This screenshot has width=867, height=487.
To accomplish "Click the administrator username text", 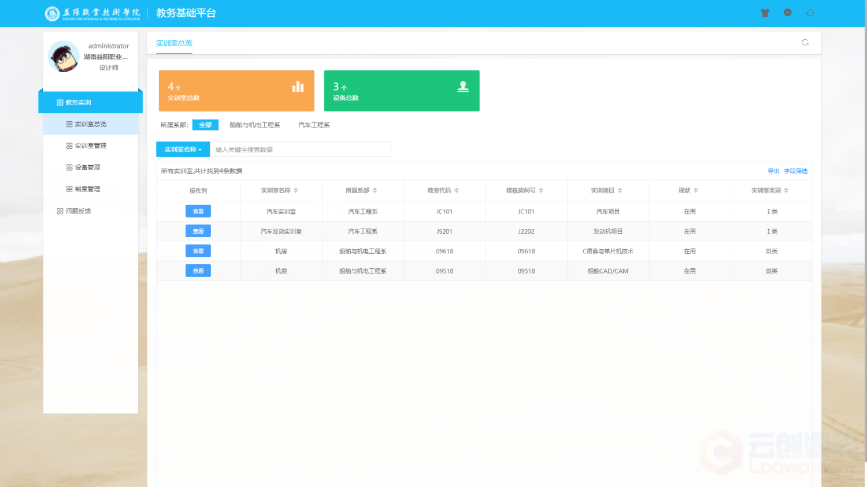I will pos(109,46).
